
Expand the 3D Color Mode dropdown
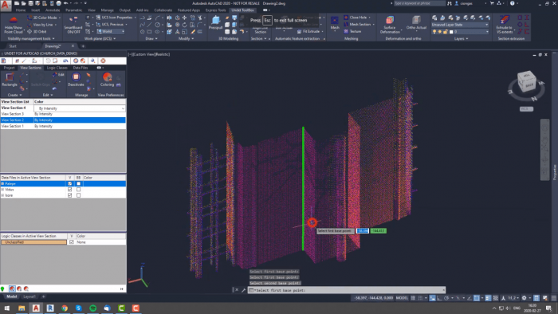[60, 18]
